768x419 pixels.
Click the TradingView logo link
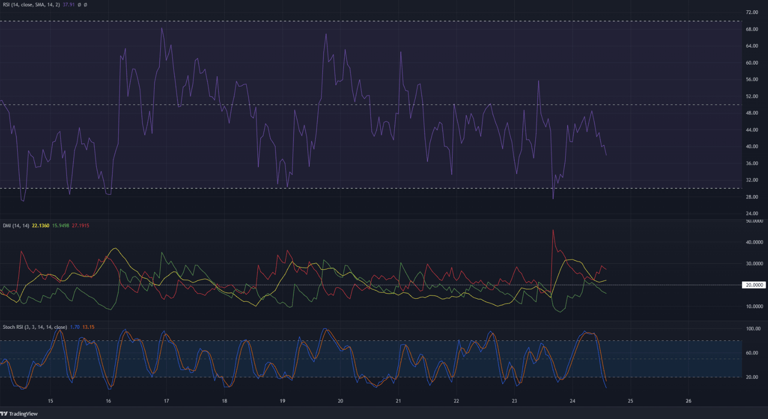19,414
